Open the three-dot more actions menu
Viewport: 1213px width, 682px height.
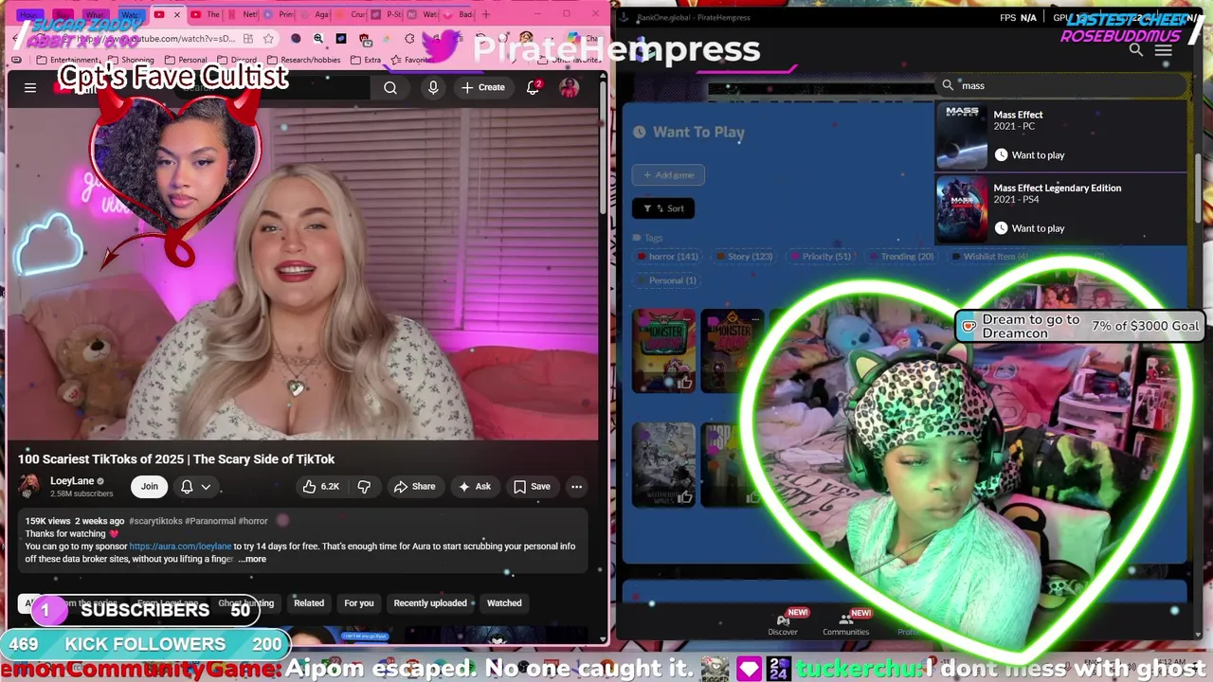[x=576, y=487]
